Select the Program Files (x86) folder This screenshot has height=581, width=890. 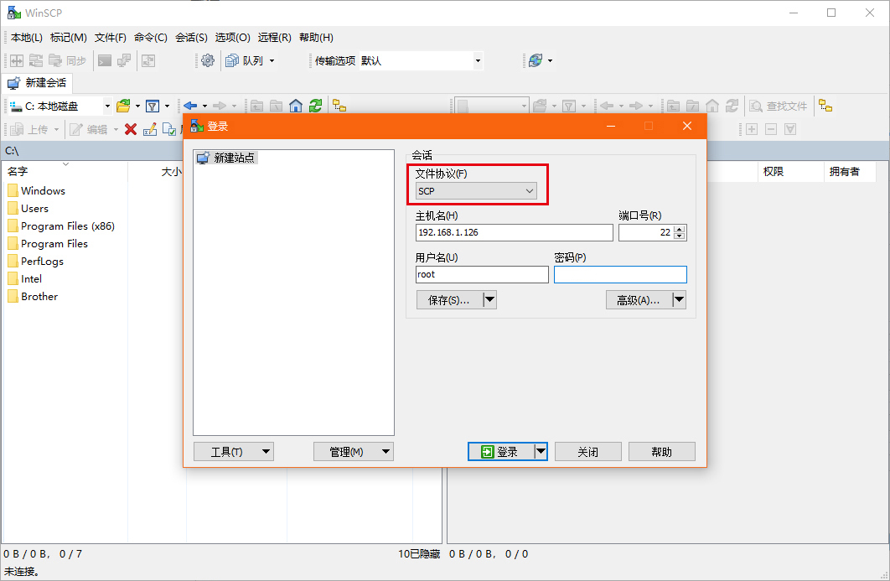(x=61, y=226)
